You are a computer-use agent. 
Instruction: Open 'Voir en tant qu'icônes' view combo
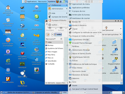111,35
